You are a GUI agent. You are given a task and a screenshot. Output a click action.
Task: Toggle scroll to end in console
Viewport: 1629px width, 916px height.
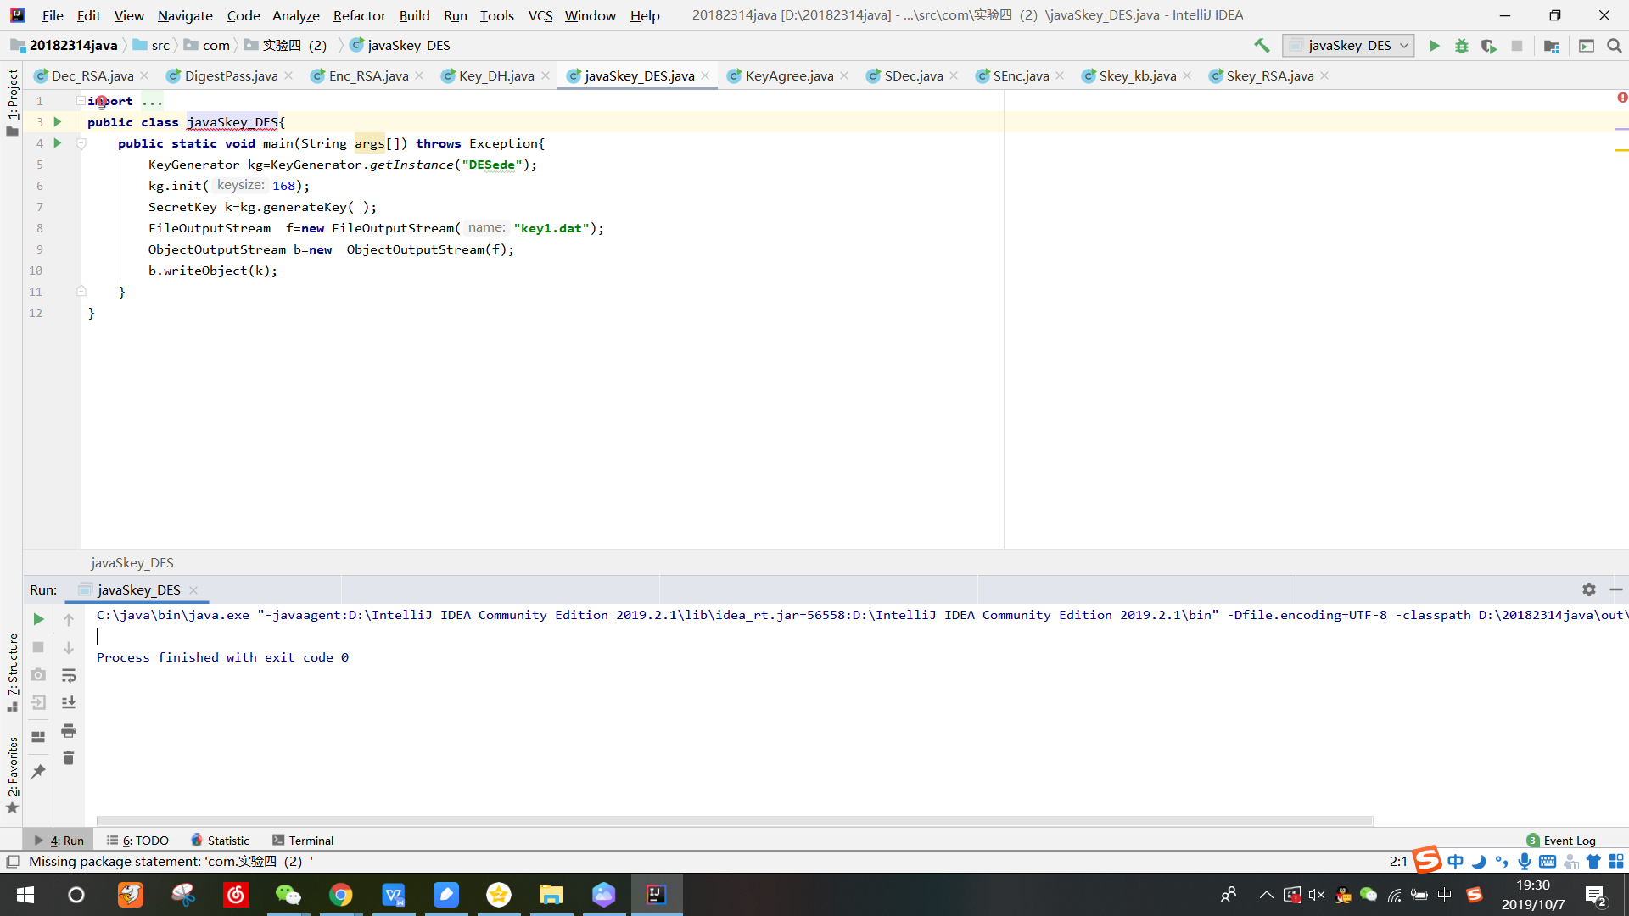tap(69, 702)
